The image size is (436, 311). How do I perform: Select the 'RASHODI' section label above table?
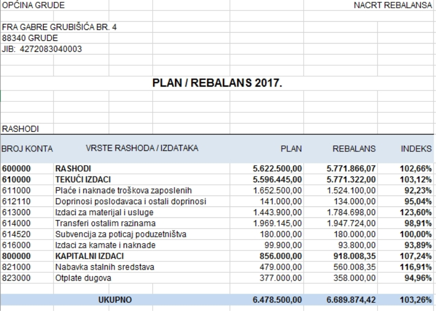coord(20,129)
